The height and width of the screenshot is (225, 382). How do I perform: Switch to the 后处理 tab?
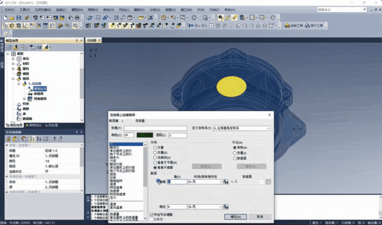click(52, 125)
